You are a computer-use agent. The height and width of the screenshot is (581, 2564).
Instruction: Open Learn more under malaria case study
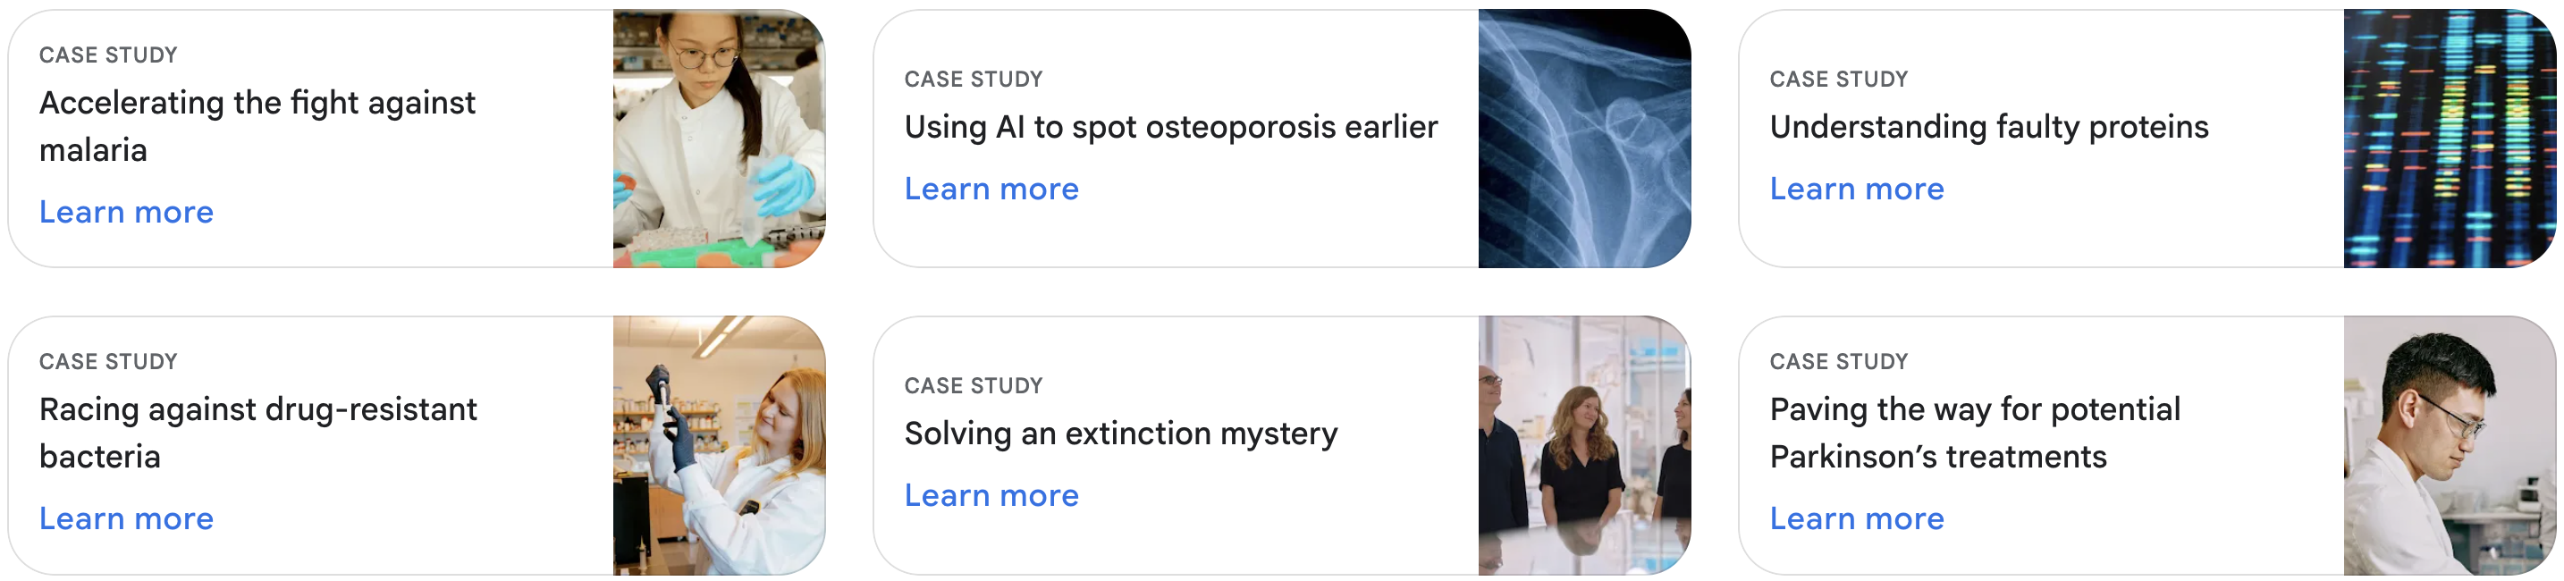point(126,212)
